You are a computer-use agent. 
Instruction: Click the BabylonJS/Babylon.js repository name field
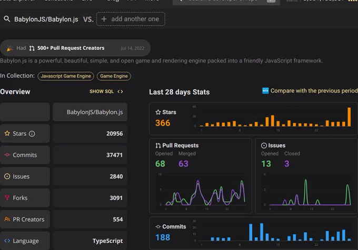(46, 19)
